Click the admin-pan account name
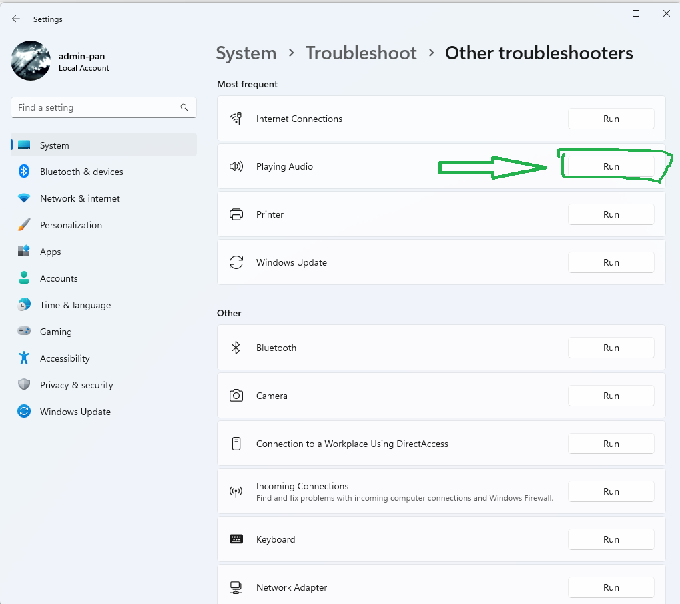The width and height of the screenshot is (680, 604). point(81,56)
